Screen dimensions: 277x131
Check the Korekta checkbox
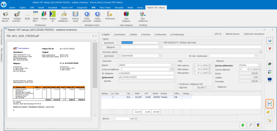pos(103,81)
